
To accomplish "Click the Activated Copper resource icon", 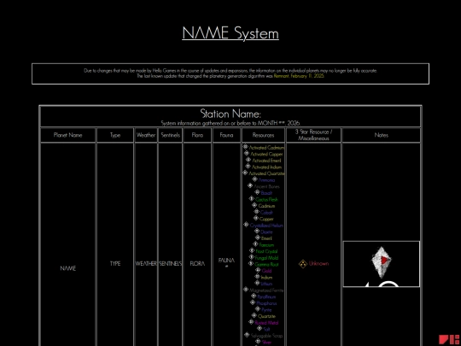I will coord(247,153).
